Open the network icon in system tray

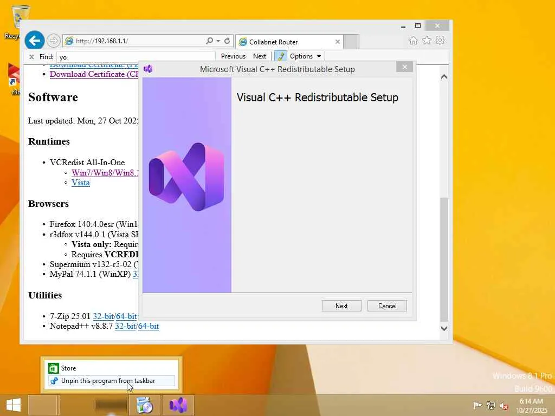tap(491, 405)
